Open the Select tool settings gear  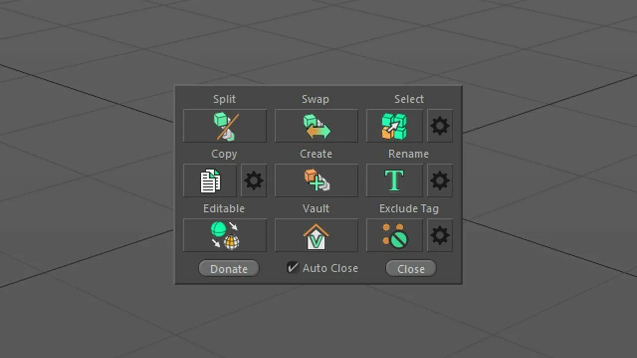439,126
